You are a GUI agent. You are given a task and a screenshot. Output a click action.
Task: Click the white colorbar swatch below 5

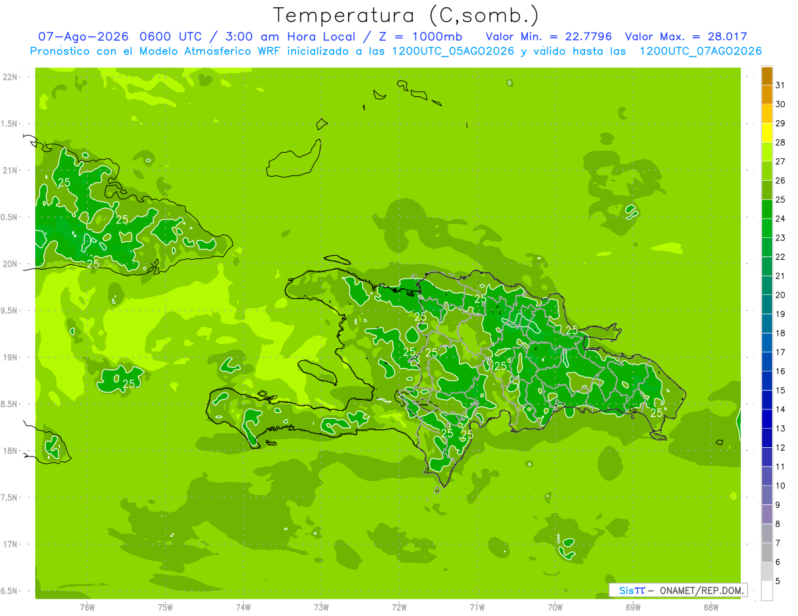pyautogui.click(x=767, y=591)
